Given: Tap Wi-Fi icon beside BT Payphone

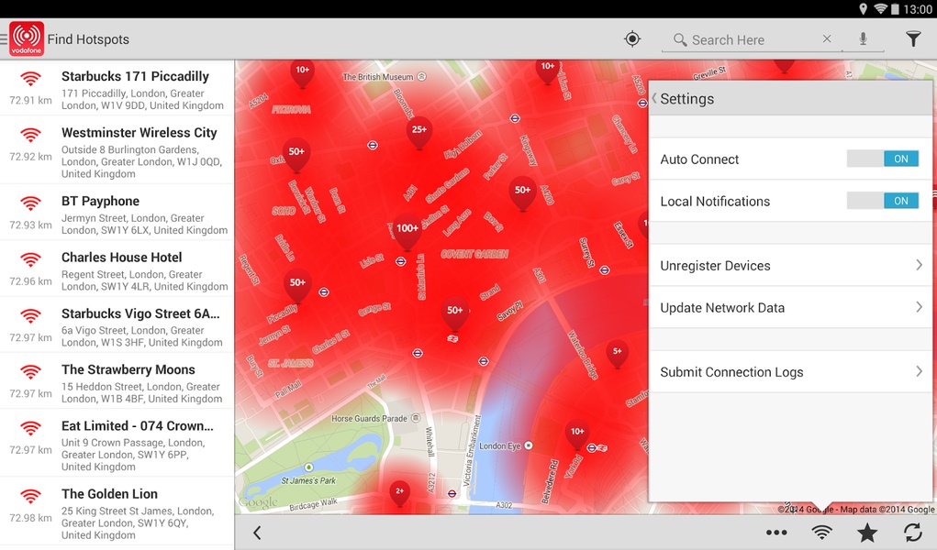Looking at the screenshot, I should tap(30, 203).
